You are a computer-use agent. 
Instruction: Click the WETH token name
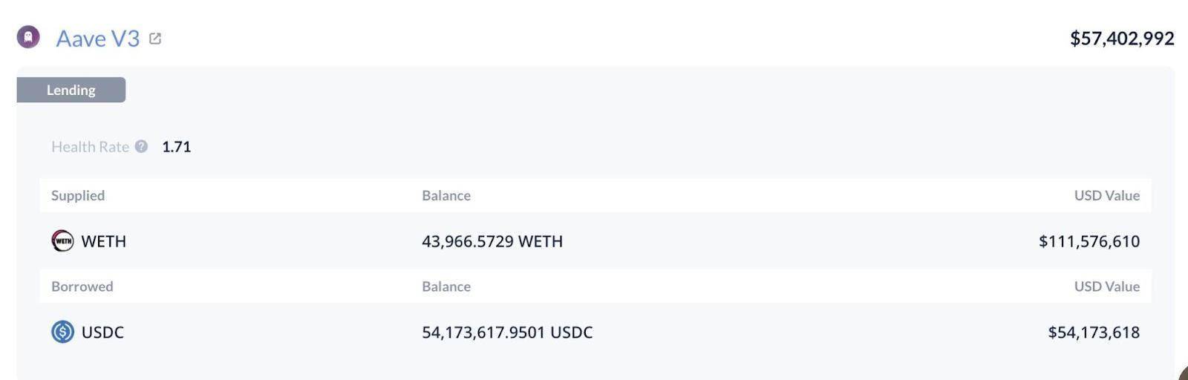click(103, 241)
